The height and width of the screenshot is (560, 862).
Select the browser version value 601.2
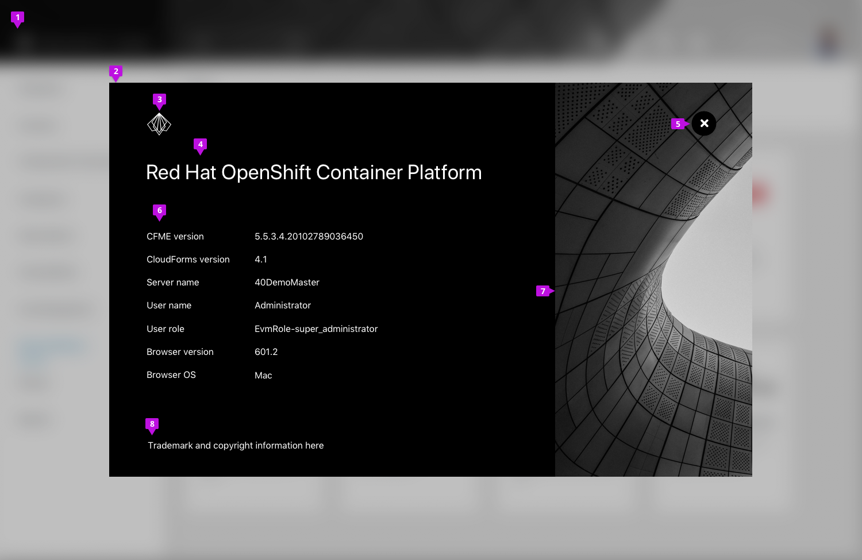266,352
